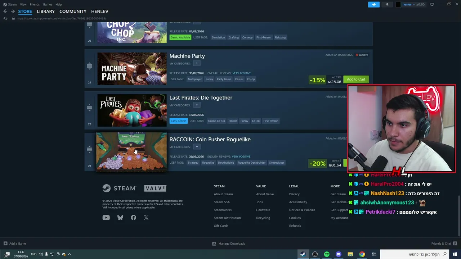
Task: Open the Refunds footer link
Action: 295,226
